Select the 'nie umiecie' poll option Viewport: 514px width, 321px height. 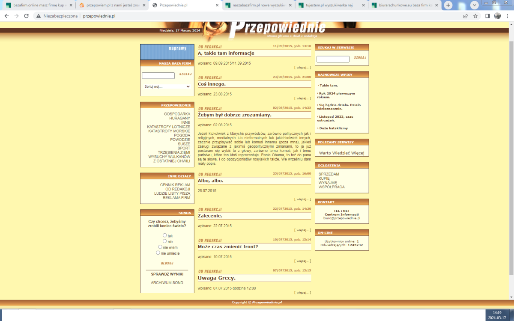click(x=158, y=253)
